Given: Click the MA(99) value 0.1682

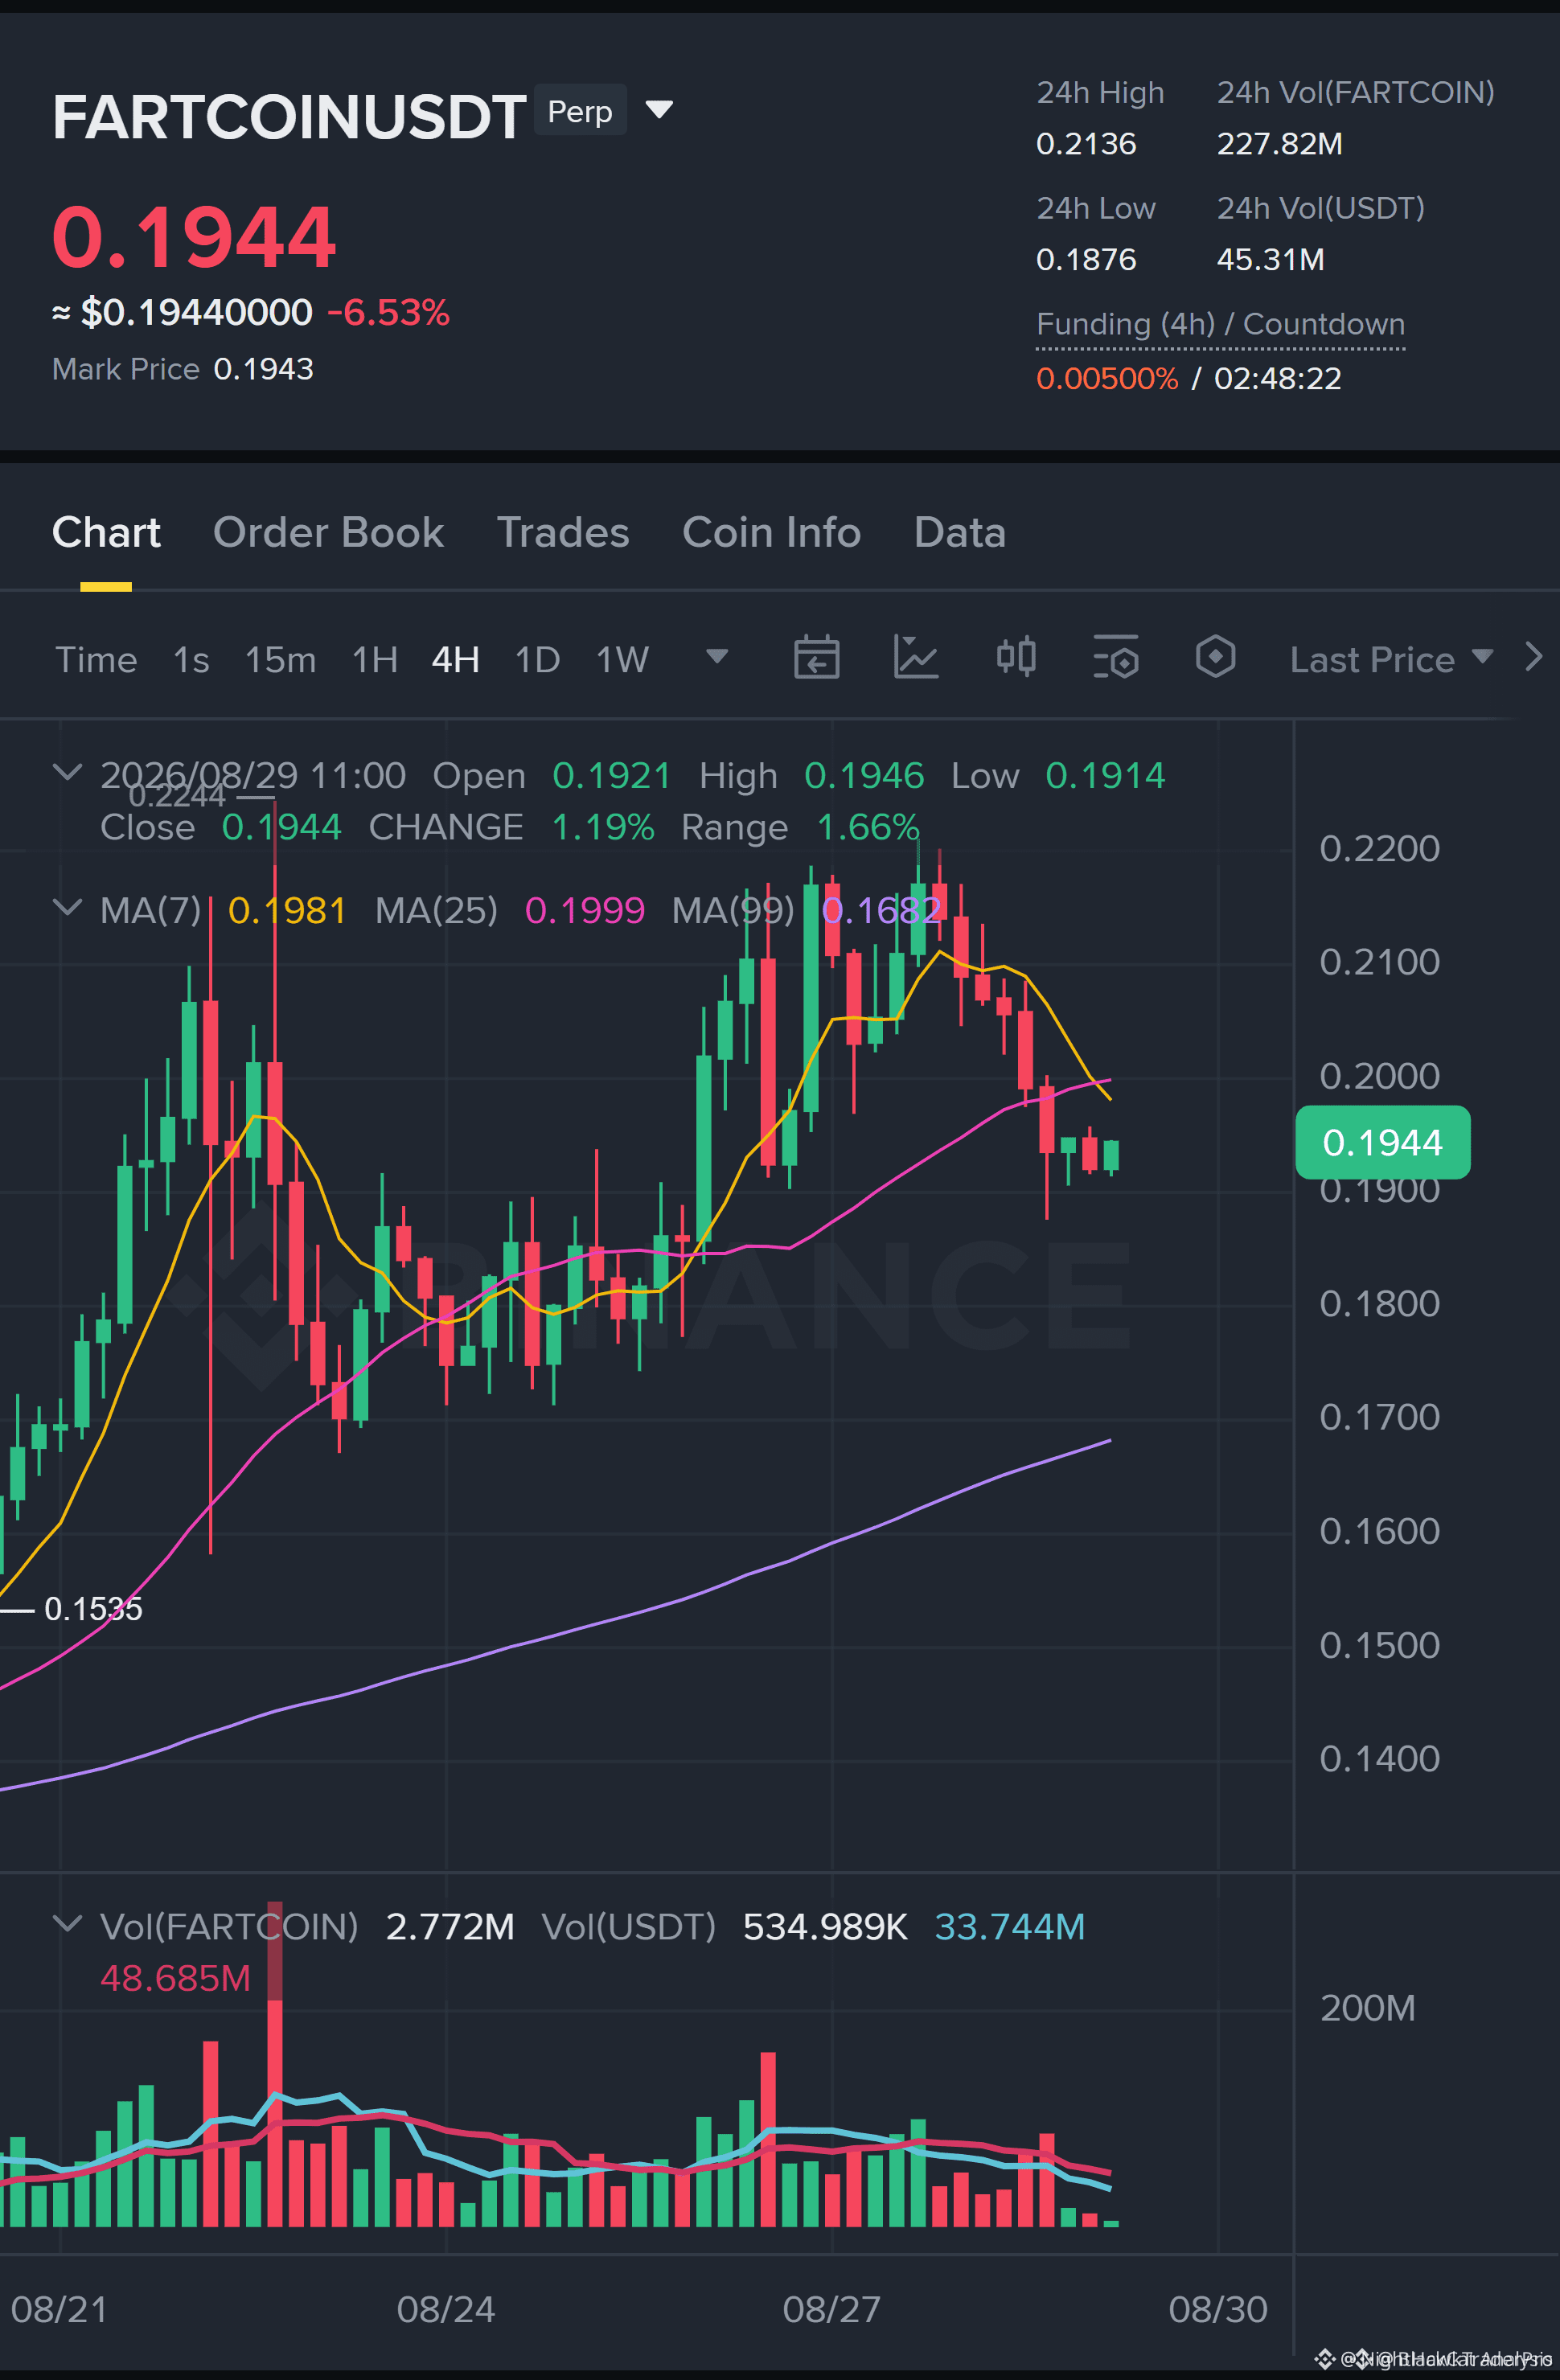Looking at the screenshot, I should (881, 910).
